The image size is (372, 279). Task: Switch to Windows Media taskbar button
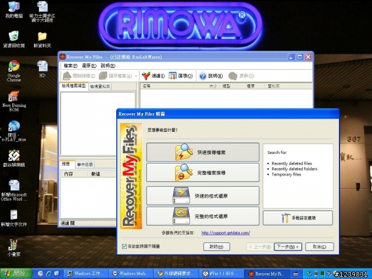[x=132, y=274]
